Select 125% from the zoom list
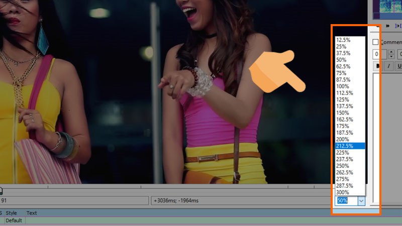 [x=350, y=99]
